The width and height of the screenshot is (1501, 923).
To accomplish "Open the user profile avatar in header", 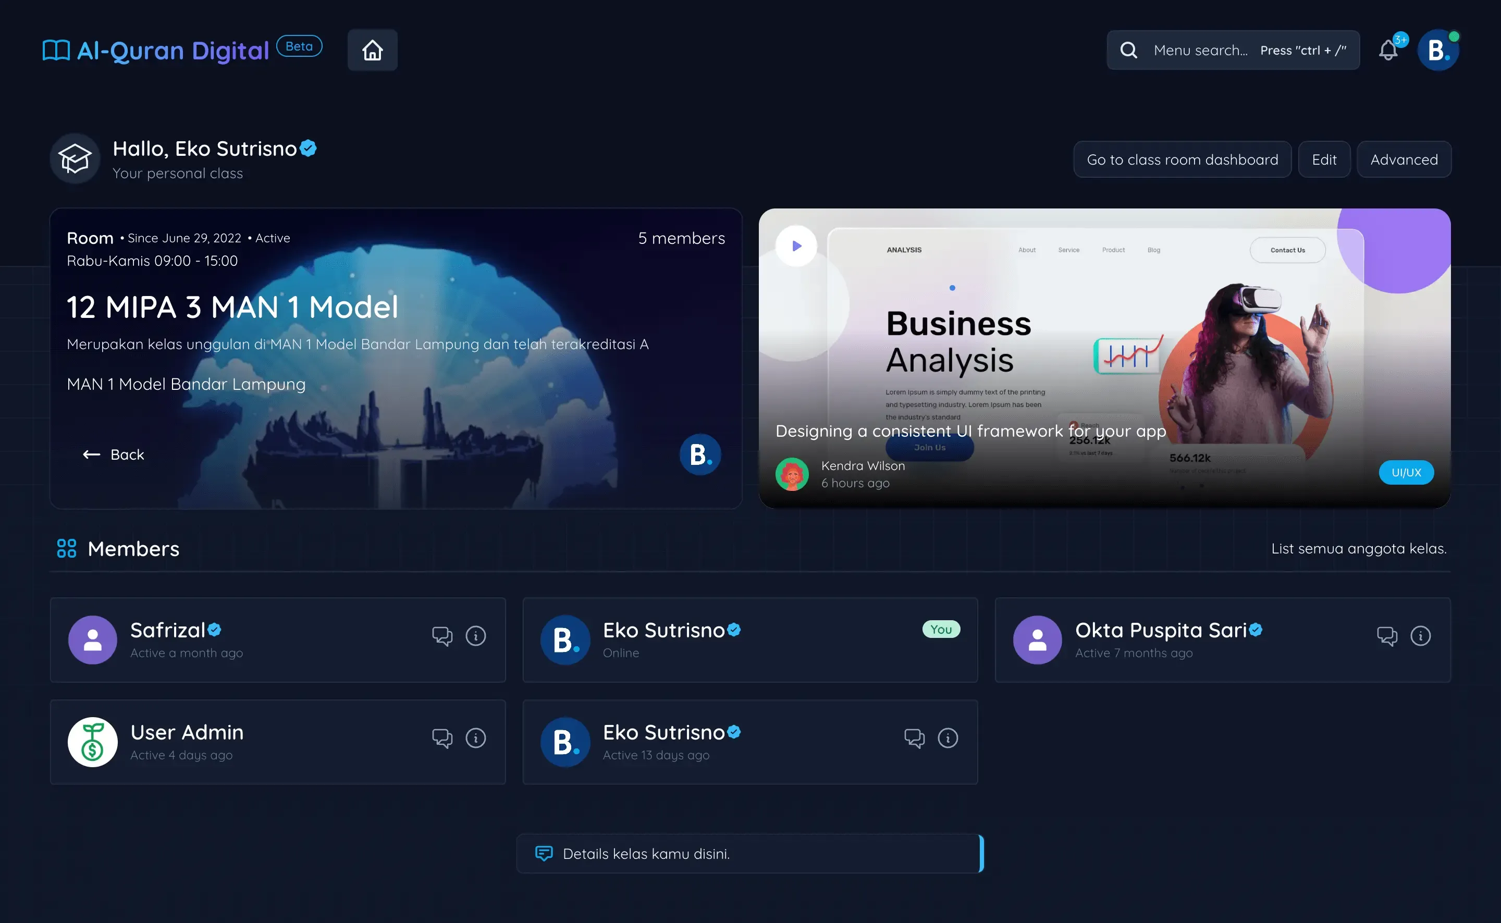I will [1437, 50].
